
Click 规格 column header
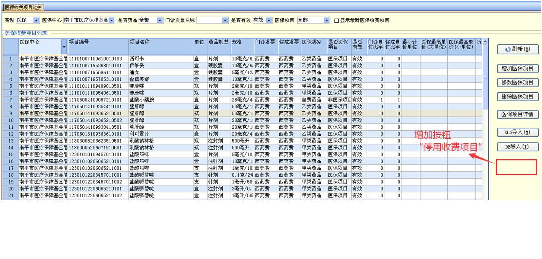coord(242,47)
